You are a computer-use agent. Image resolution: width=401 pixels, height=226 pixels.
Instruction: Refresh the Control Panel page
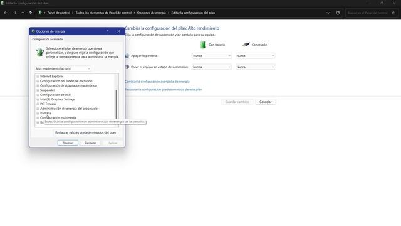coord(338,13)
